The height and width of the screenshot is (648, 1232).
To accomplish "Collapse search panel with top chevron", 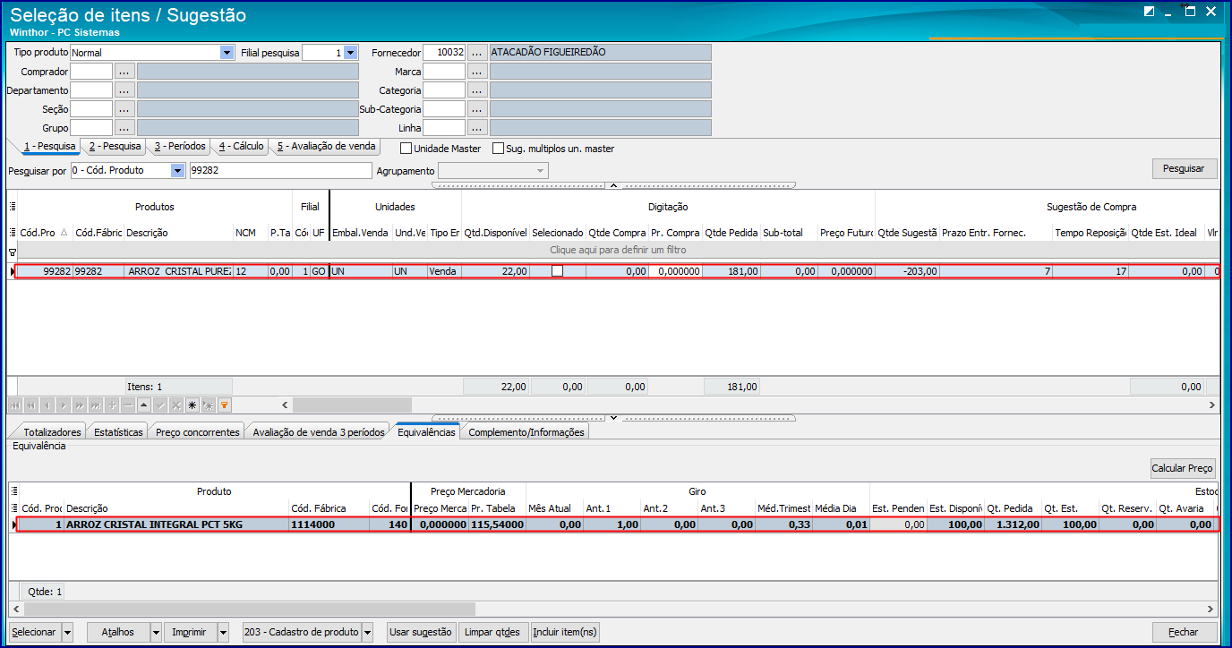I will pyautogui.click(x=613, y=185).
